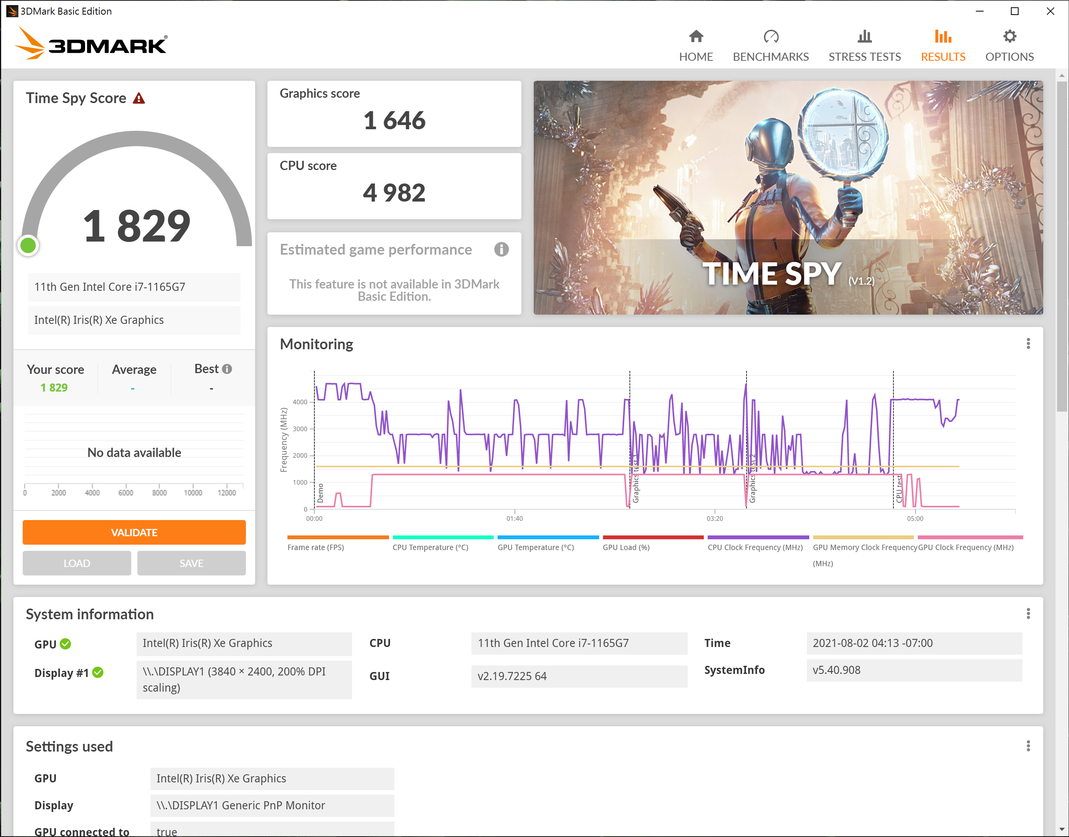
Task: Toggle the CPU Clock Frequency legend series
Action: pyautogui.click(x=755, y=547)
